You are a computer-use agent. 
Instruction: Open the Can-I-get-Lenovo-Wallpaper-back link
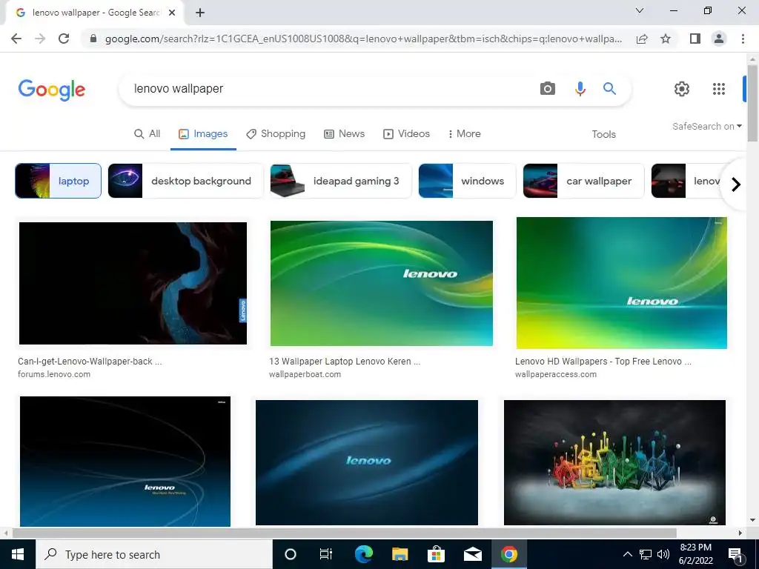tap(90, 362)
